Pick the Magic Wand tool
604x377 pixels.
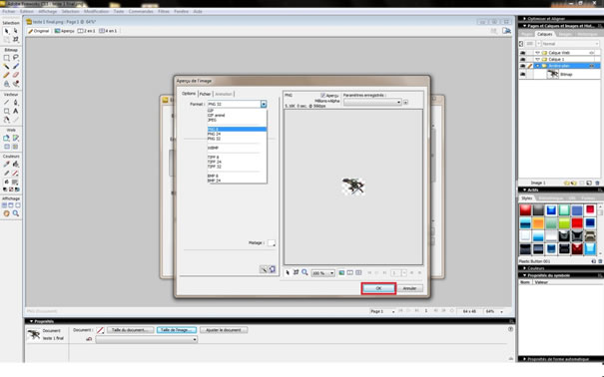tap(7, 67)
